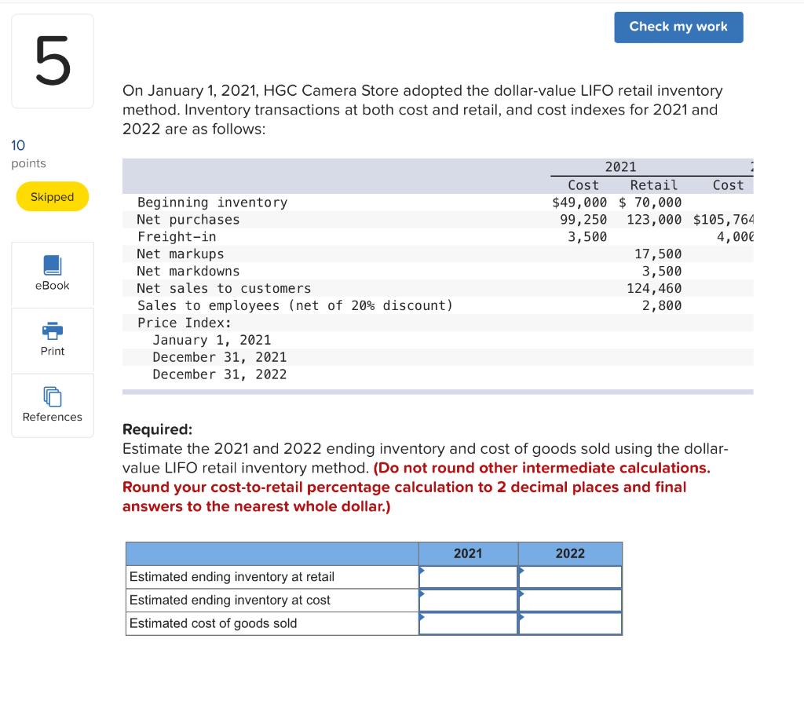Image resolution: width=804 pixels, height=701 pixels.
Task: Select the 2022 column header in answer table
Action: 569,553
